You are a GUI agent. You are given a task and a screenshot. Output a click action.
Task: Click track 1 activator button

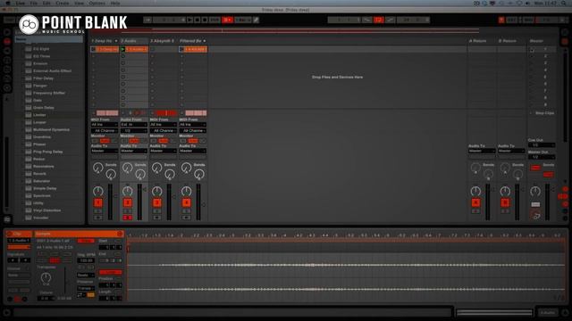[98, 202]
